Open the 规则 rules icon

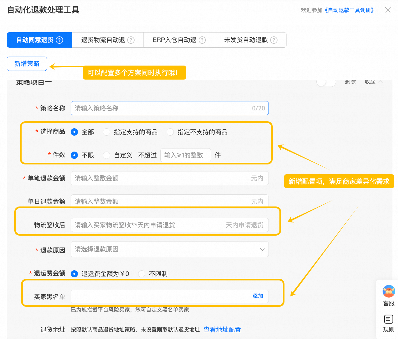pyautogui.click(x=388, y=319)
